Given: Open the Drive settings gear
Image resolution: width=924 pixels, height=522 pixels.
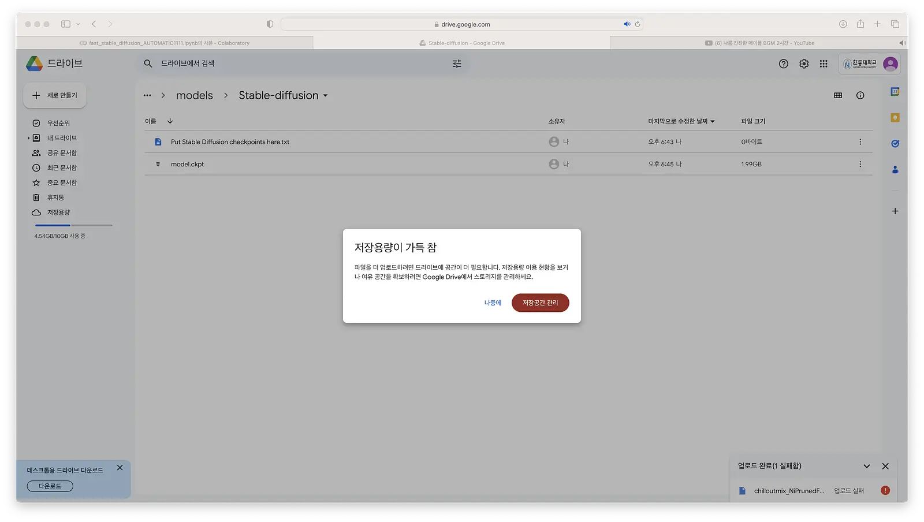Looking at the screenshot, I should tap(804, 64).
